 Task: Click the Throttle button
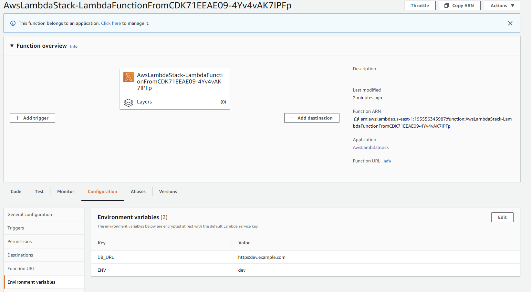pos(420,5)
